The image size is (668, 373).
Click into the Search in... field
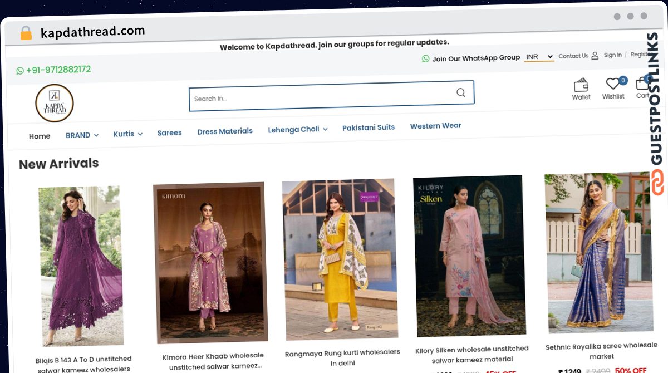click(331, 95)
